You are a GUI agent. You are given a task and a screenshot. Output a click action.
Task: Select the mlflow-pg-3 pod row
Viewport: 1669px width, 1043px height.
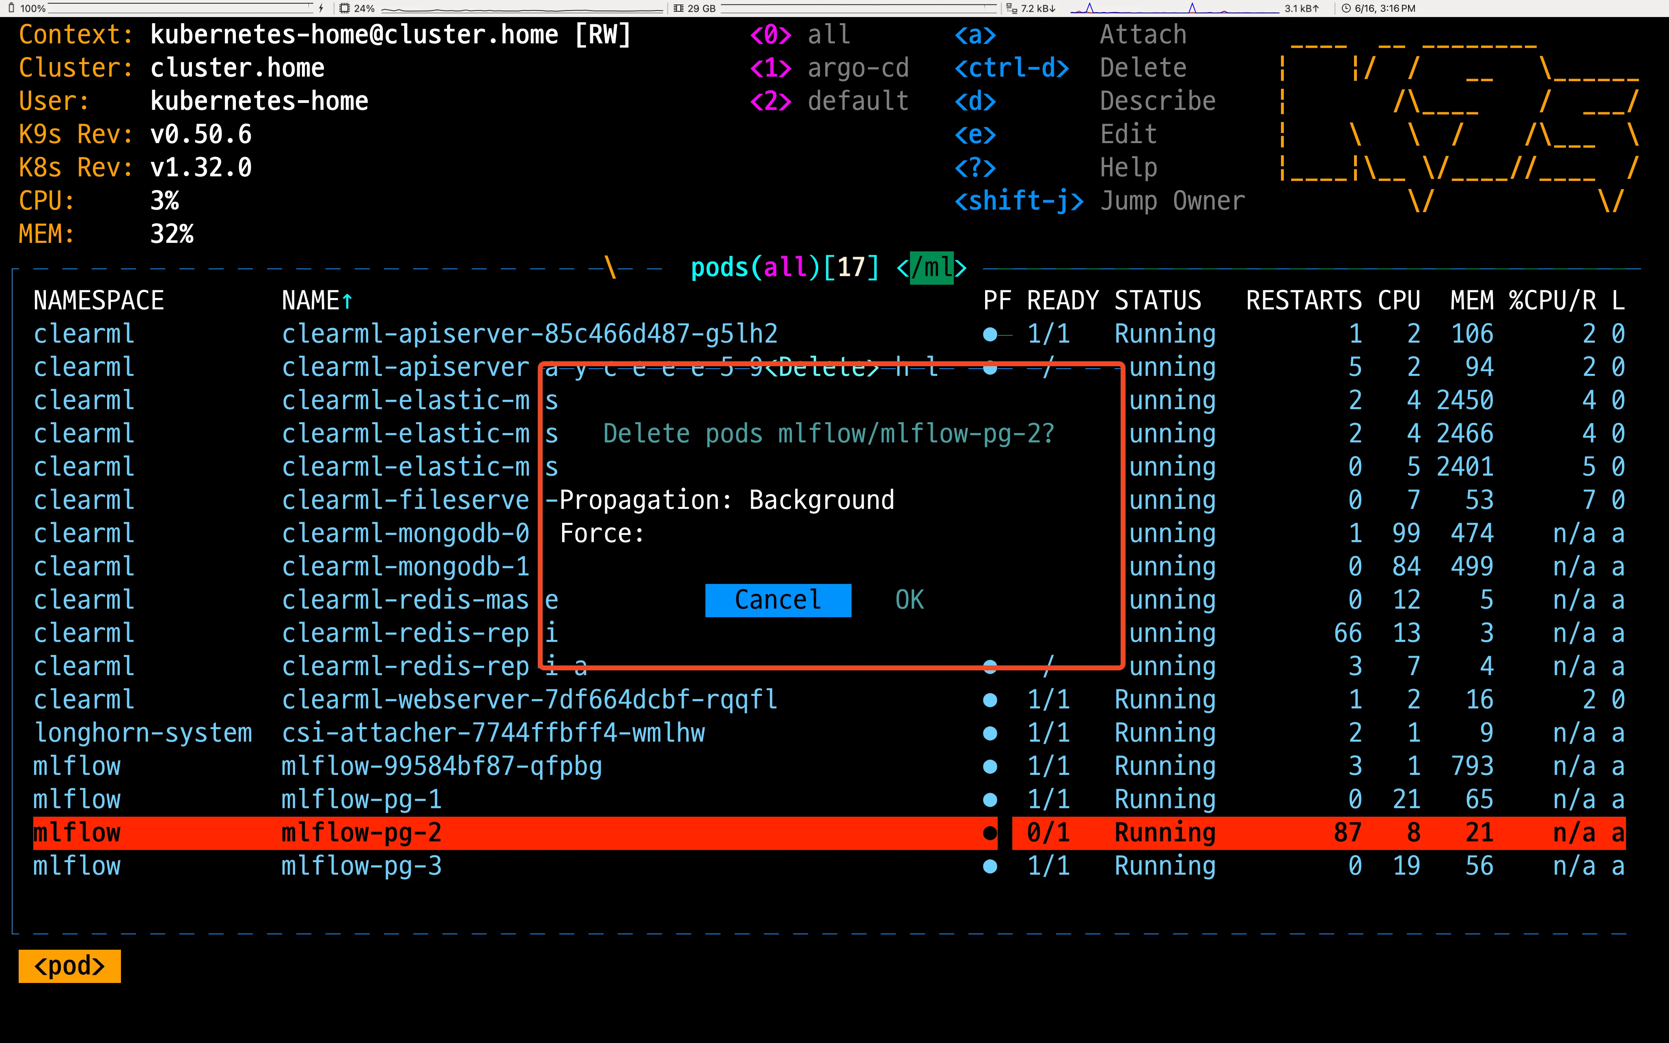coord(361,866)
